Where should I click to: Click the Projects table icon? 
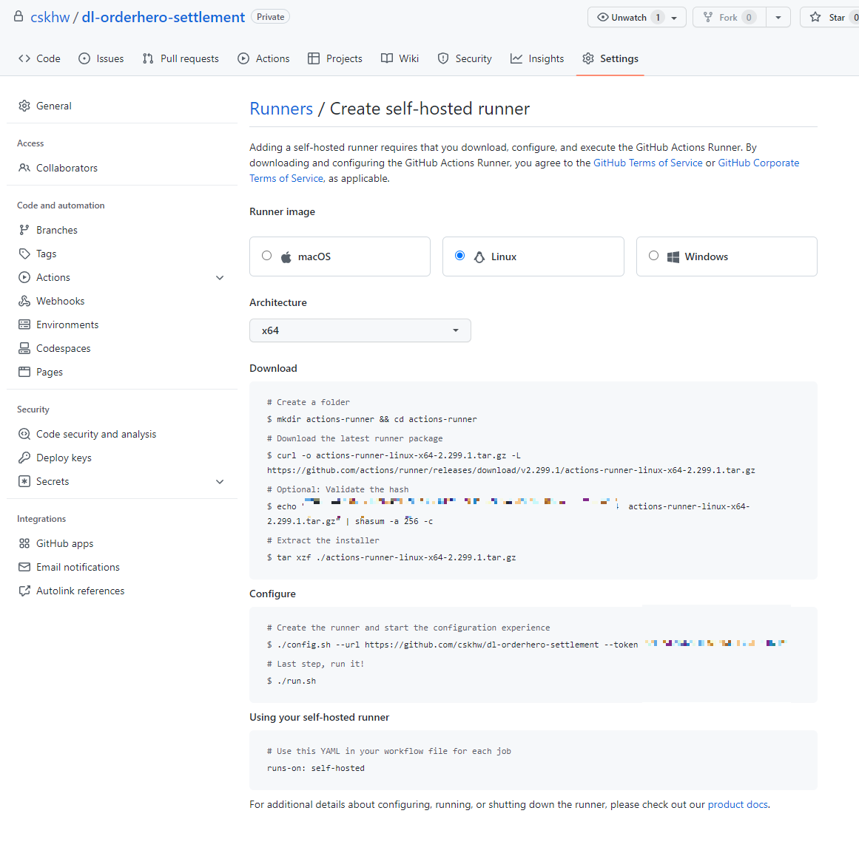[x=314, y=58]
